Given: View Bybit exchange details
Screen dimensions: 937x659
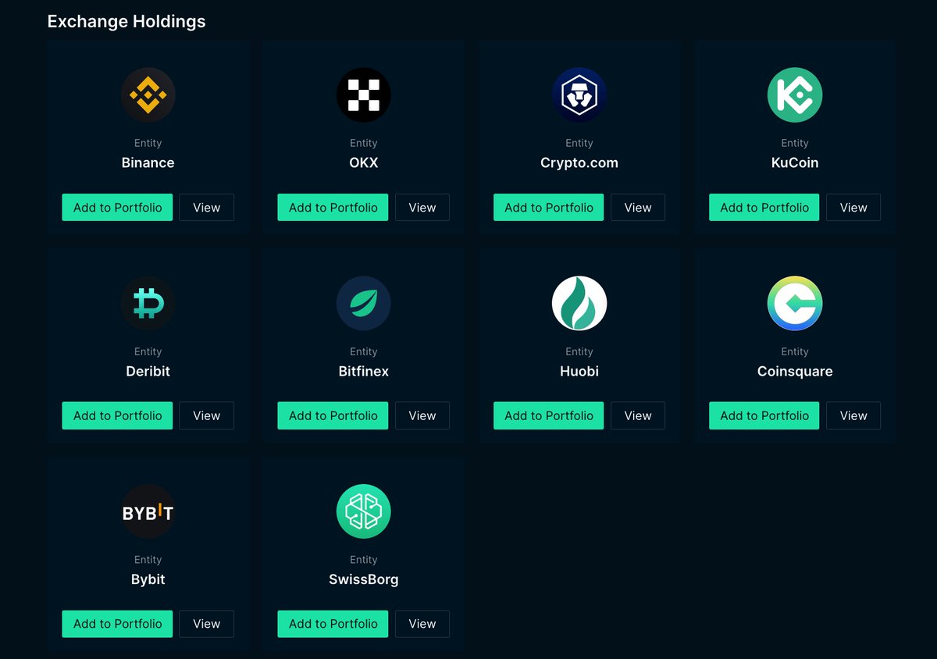Looking at the screenshot, I should tap(206, 624).
